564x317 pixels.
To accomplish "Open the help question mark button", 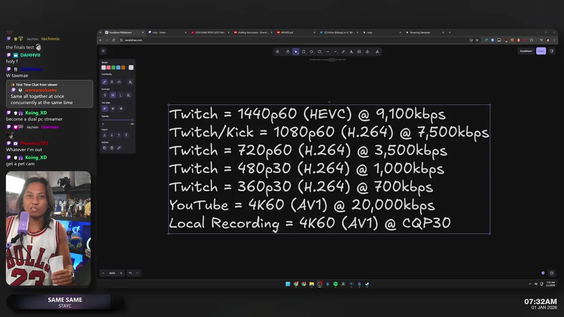I will pyautogui.click(x=552, y=273).
